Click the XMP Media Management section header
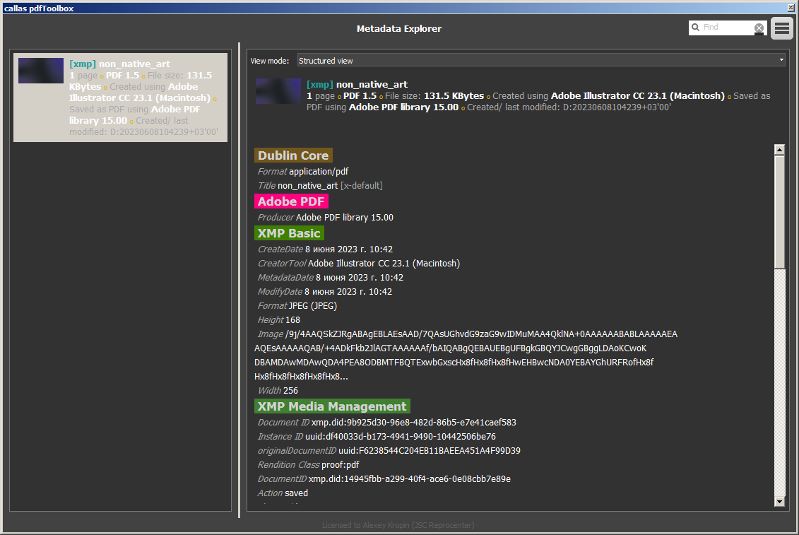Image resolution: width=799 pixels, height=535 pixels. [x=332, y=406]
